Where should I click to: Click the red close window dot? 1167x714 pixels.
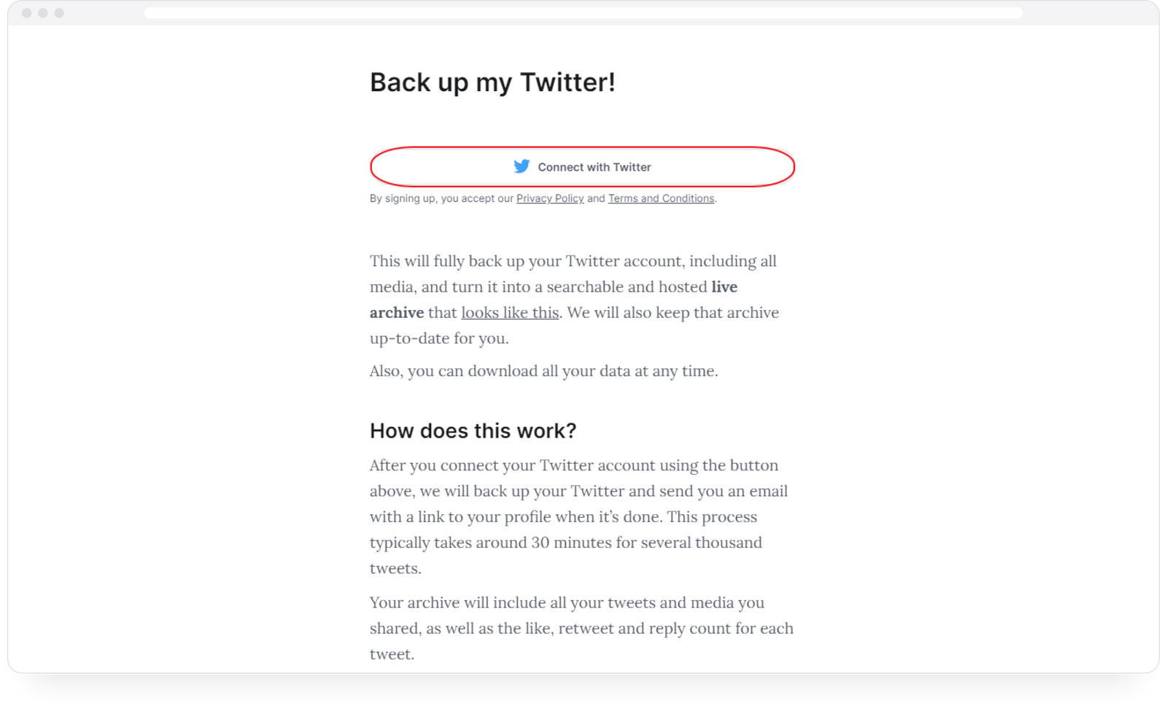coord(28,12)
